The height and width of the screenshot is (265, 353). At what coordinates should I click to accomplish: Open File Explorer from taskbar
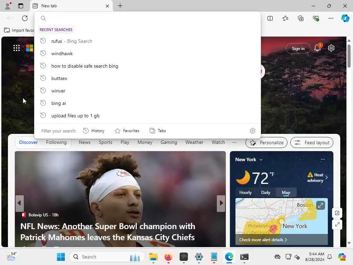[153, 257]
